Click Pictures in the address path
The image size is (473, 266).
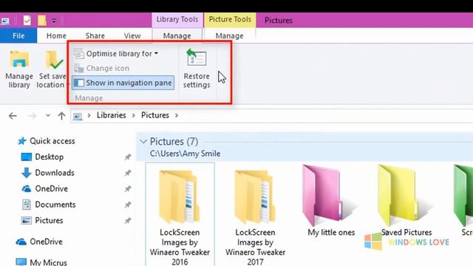pos(155,115)
